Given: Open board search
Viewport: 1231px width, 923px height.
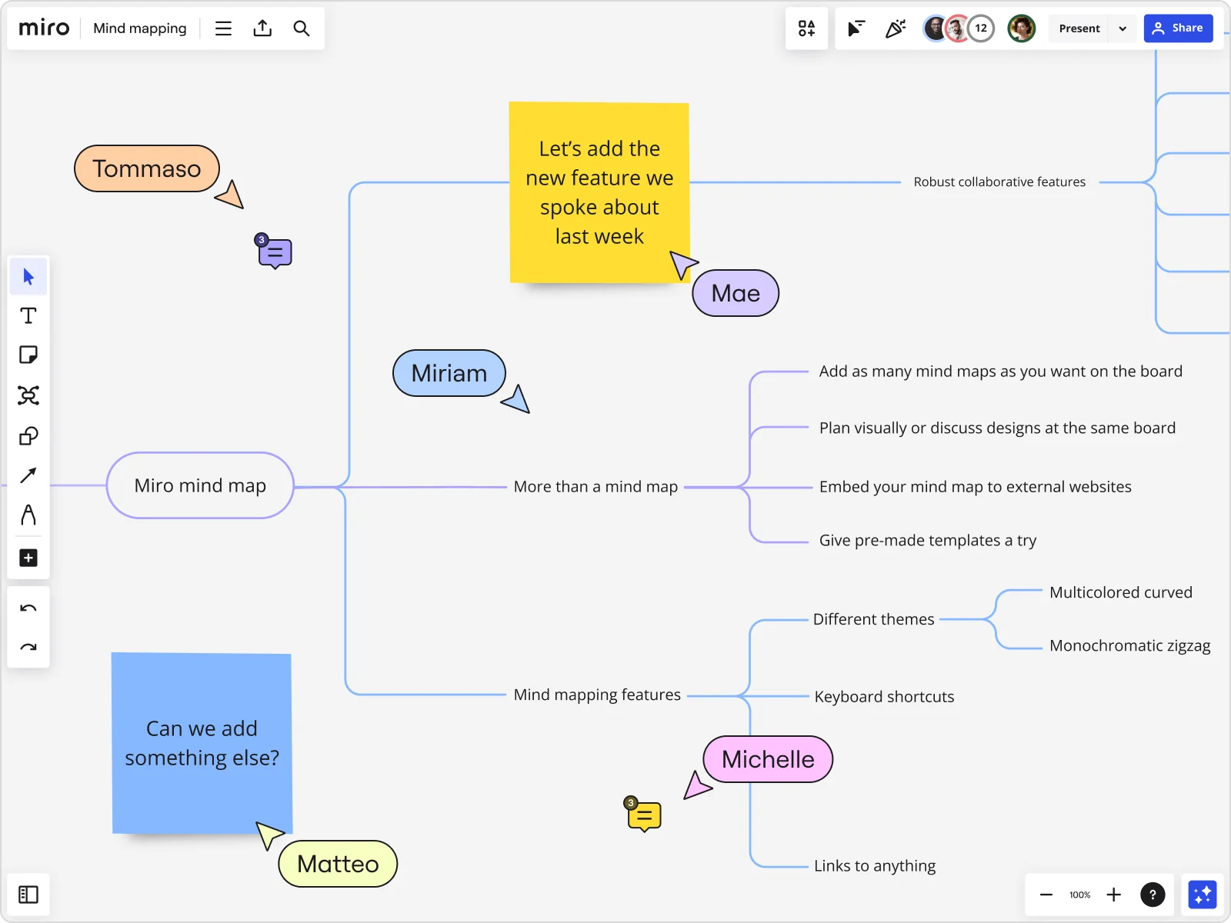Looking at the screenshot, I should [x=302, y=28].
